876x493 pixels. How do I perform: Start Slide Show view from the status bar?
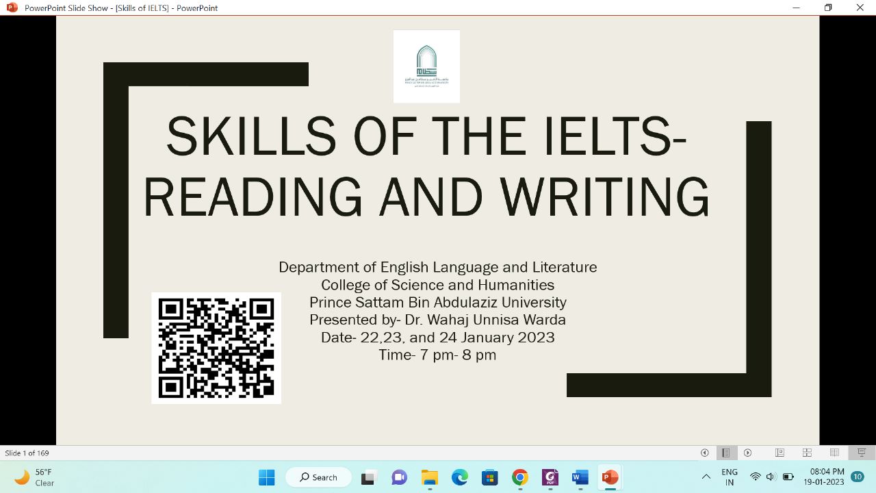tap(862, 453)
